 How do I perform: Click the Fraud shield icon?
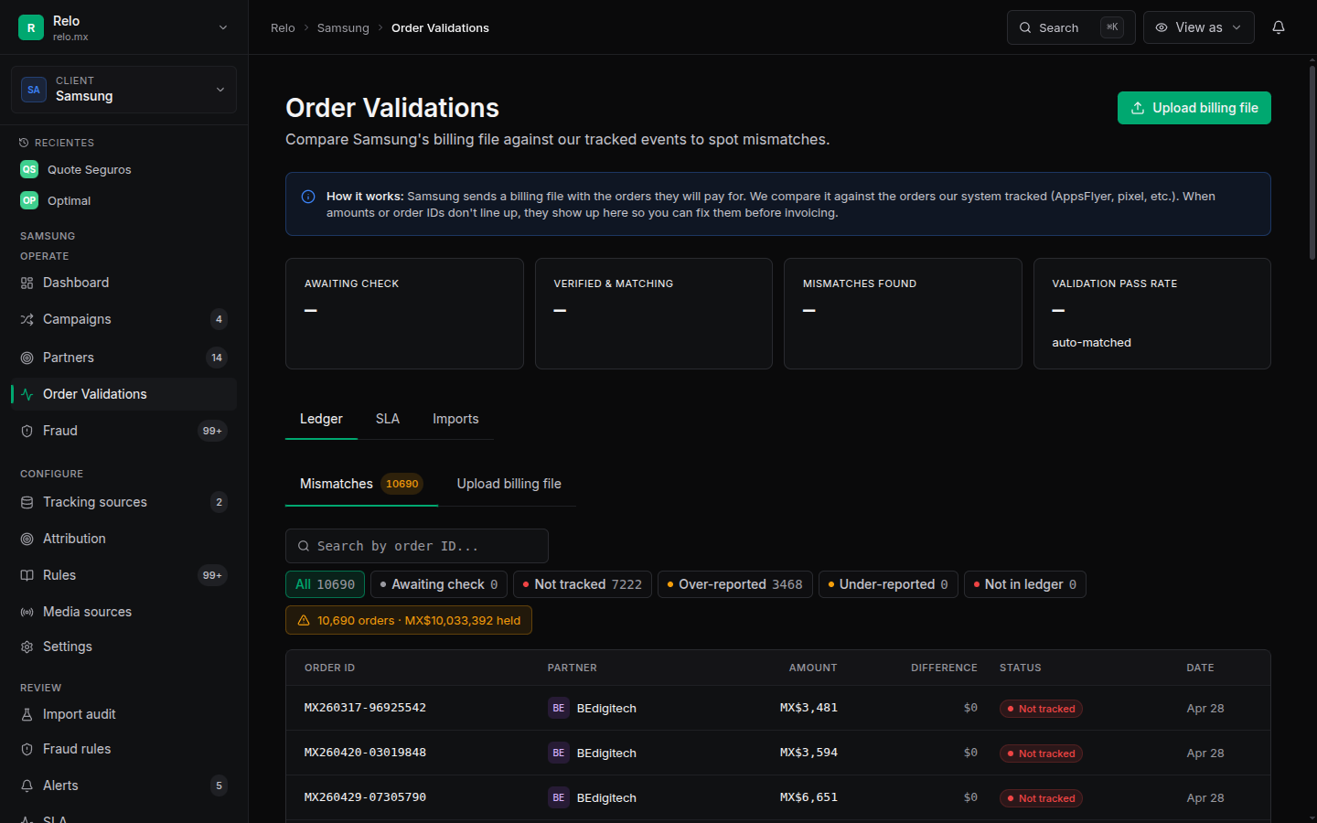pyautogui.click(x=27, y=431)
